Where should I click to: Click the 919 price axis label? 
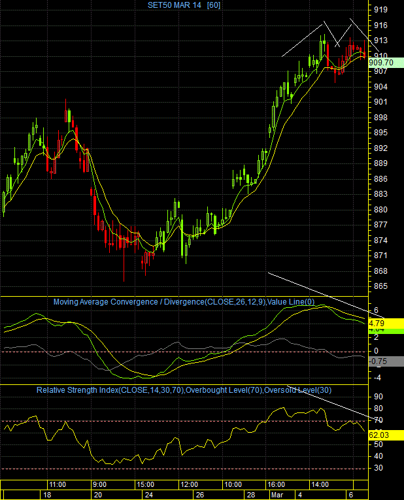point(380,10)
